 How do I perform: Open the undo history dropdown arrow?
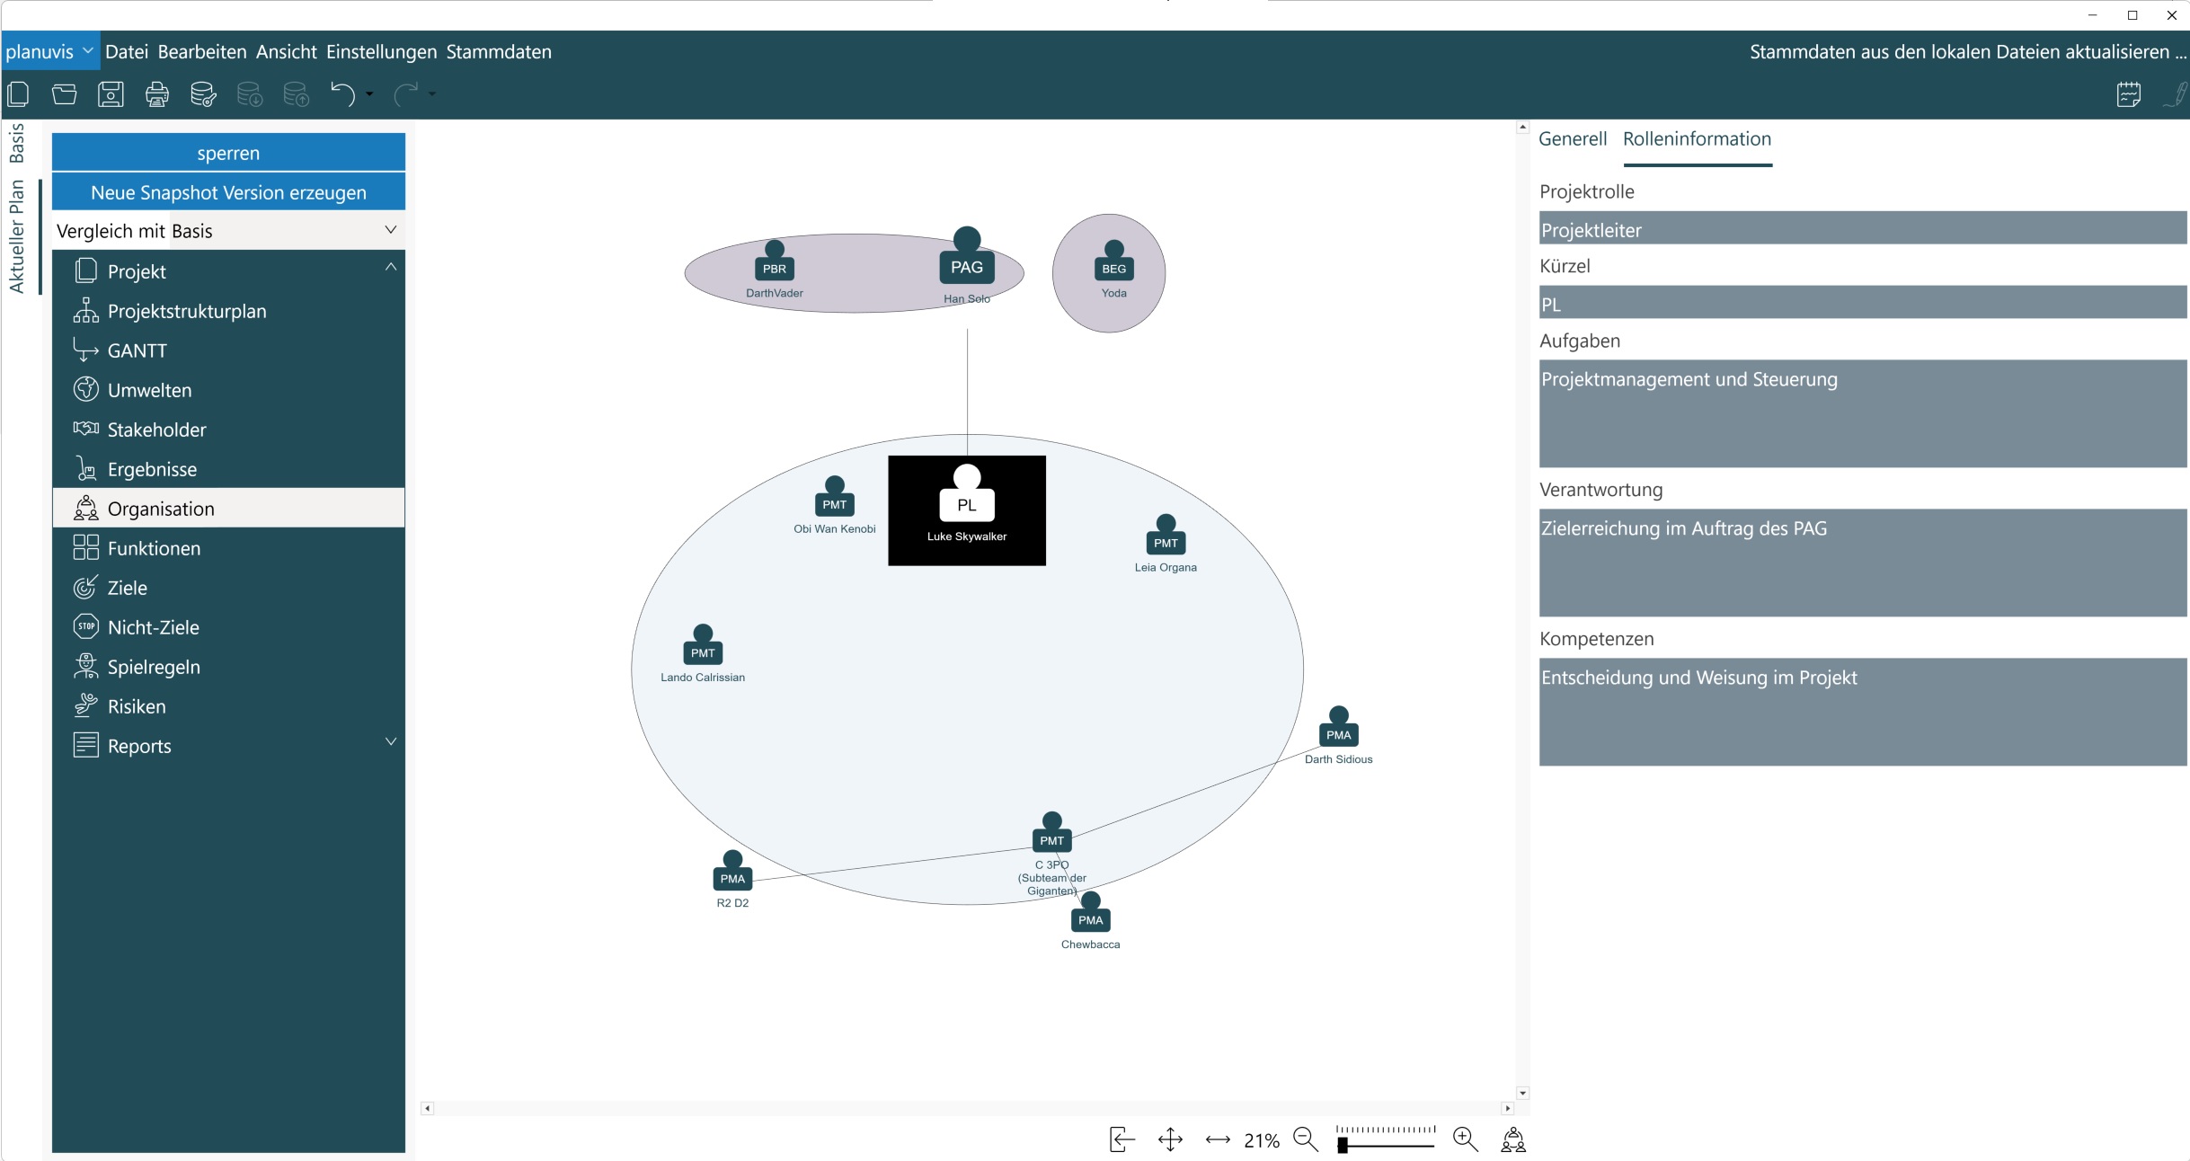click(x=369, y=94)
